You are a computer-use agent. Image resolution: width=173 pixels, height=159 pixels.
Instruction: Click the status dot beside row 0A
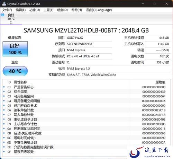tap(4, 129)
